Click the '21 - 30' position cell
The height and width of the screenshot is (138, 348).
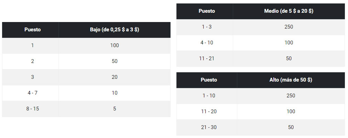(209, 127)
